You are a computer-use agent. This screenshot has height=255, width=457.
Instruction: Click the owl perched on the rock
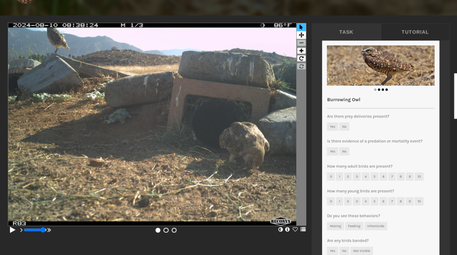(x=58, y=39)
